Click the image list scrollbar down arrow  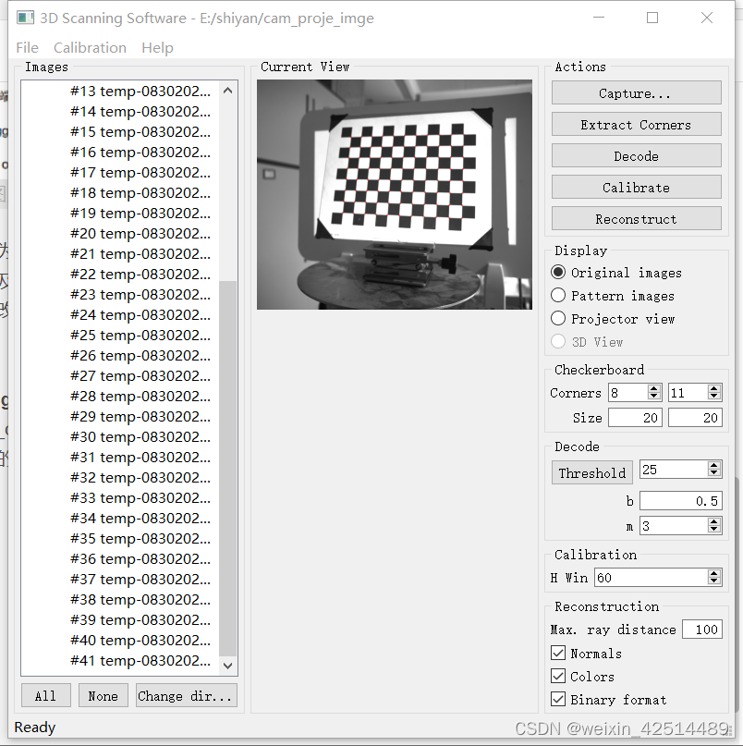[226, 664]
